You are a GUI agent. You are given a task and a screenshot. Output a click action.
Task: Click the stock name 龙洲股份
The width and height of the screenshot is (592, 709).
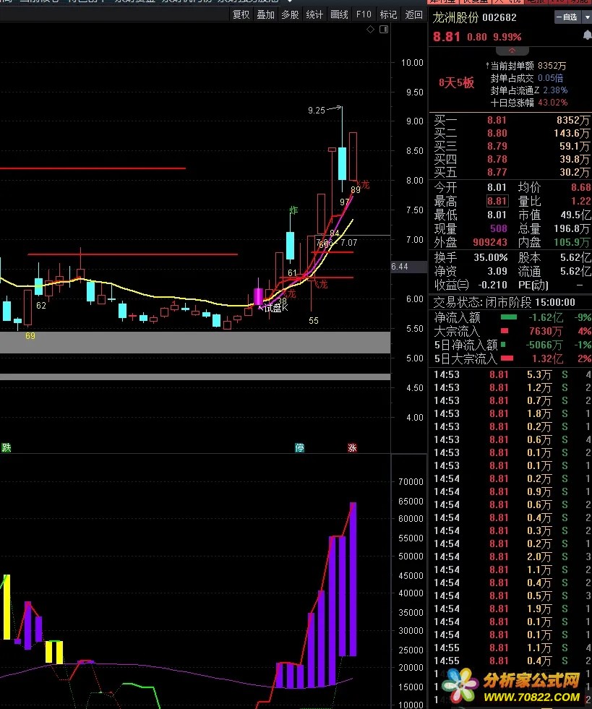(x=455, y=17)
